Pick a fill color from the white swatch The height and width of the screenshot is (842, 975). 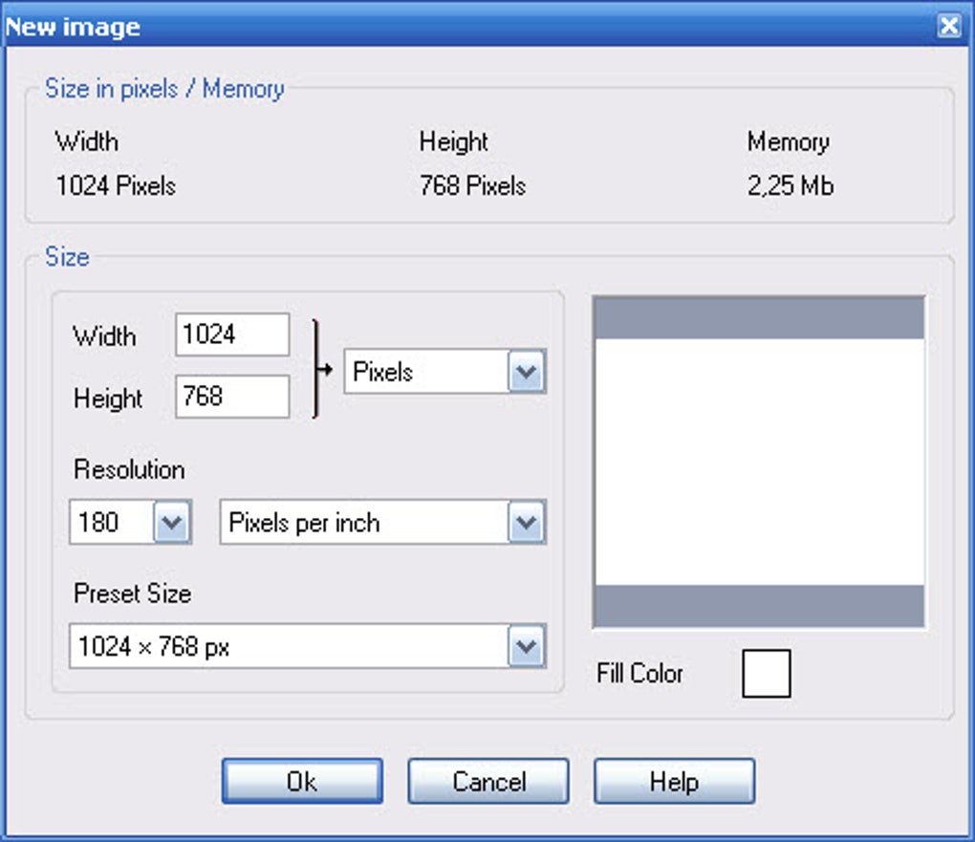pyautogui.click(x=766, y=674)
